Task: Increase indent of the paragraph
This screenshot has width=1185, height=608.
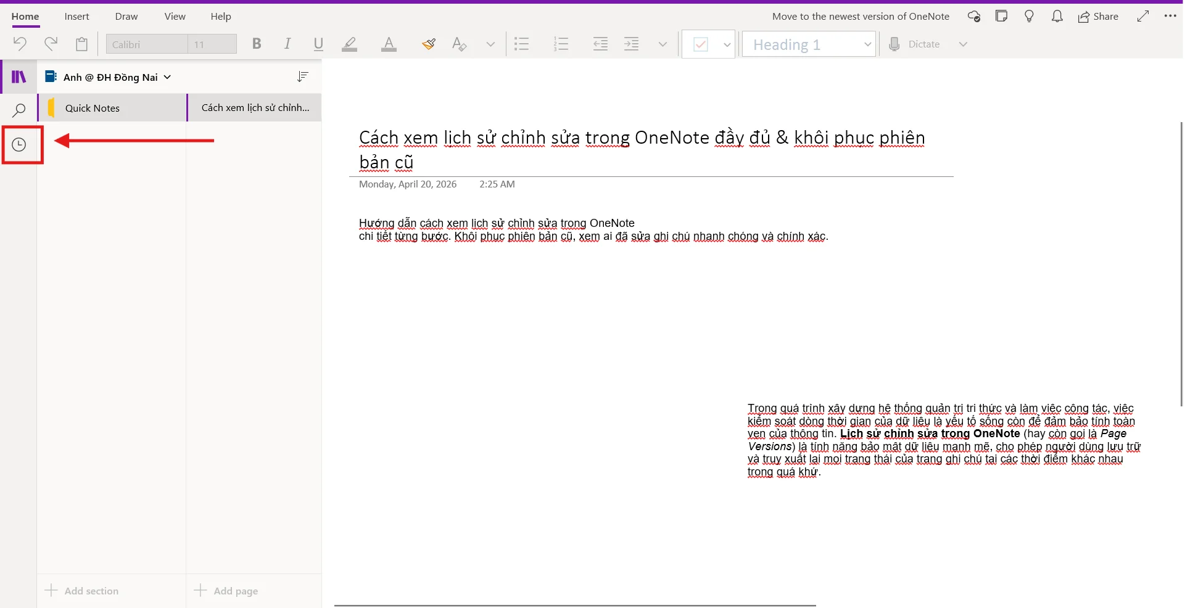Action: (x=632, y=44)
